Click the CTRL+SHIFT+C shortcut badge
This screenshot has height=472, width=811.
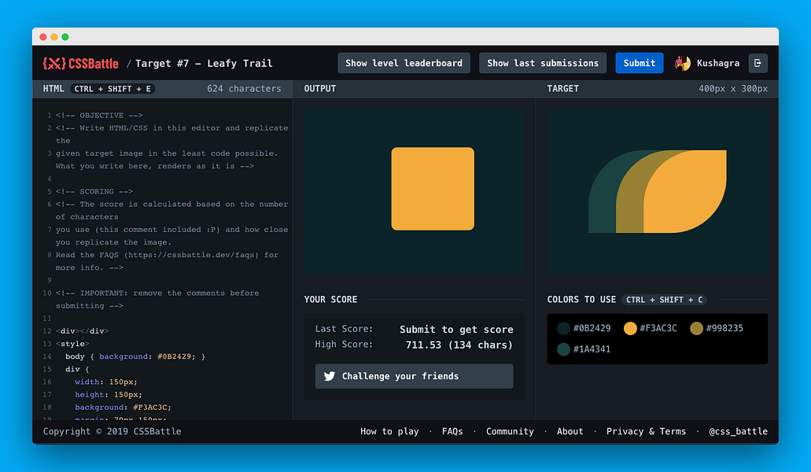pos(666,300)
